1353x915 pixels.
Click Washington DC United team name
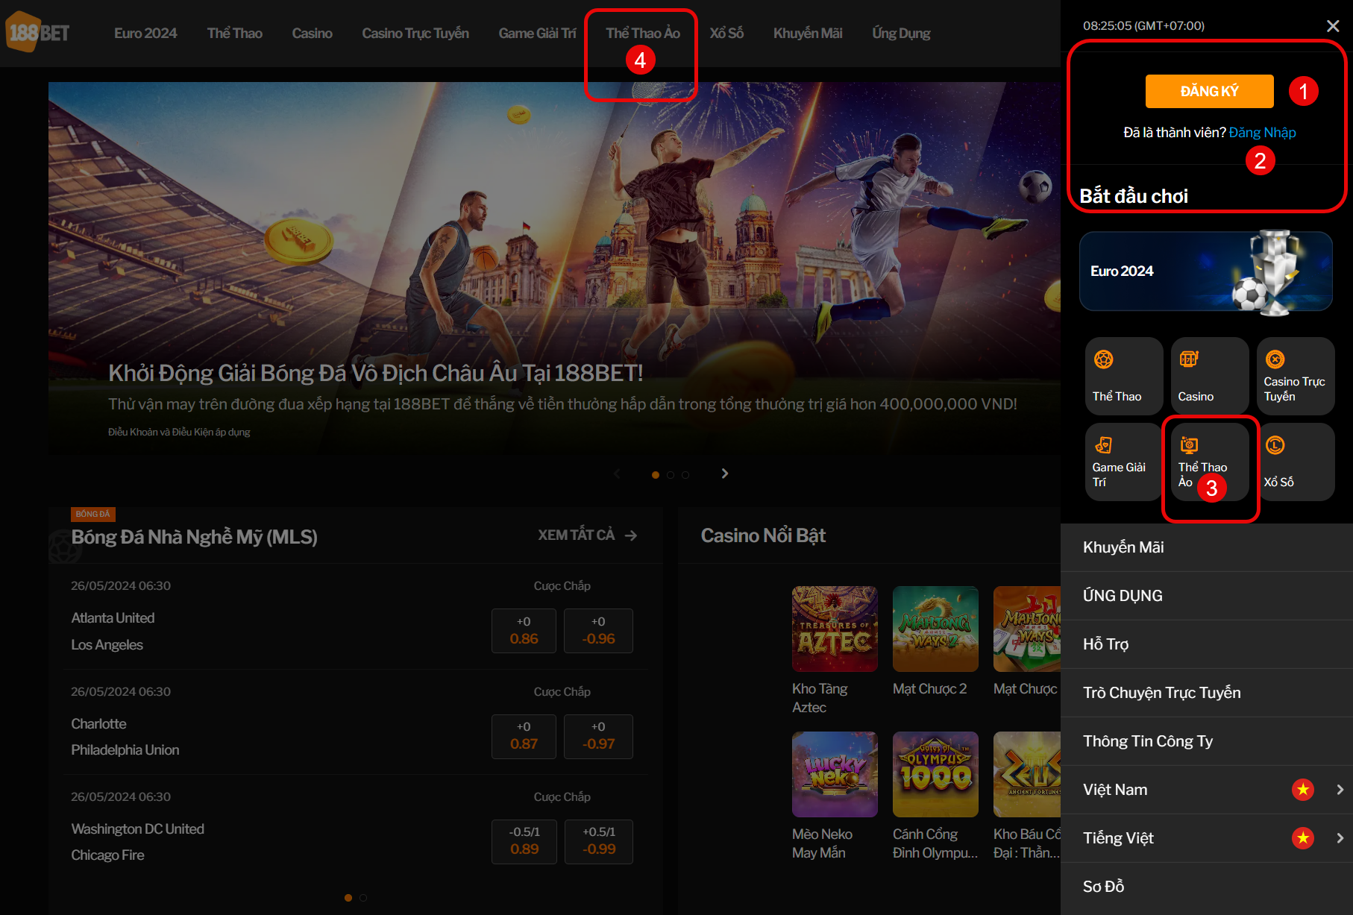(x=137, y=829)
